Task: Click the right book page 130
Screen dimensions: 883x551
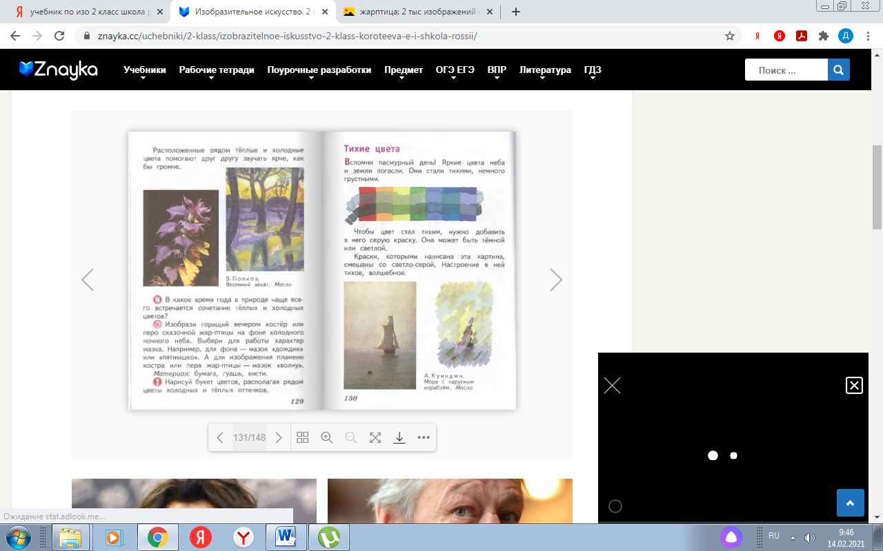Action: (419, 271)
